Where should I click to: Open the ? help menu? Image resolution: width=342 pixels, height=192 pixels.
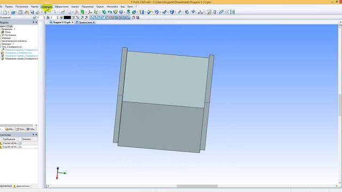pyautogui.click(x=136, y=7)
